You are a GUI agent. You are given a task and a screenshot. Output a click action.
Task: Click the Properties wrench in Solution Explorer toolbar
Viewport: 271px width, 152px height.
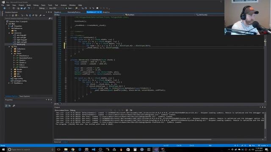[x=41, y=15]
